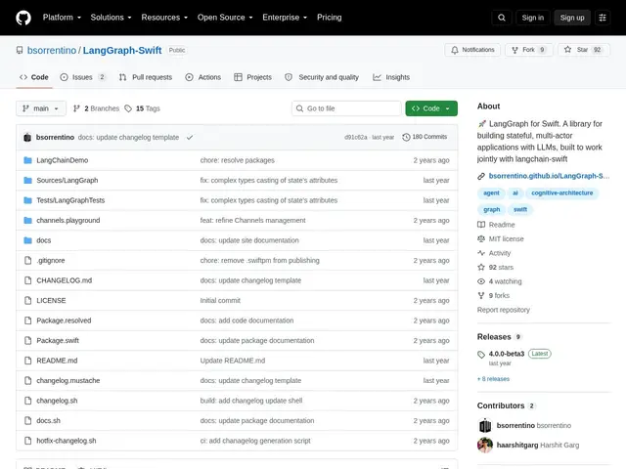This screenshot has width=626, height=469.
Task: Select the cognitive-architecture topic tag
Action: [x=562, y=193]
